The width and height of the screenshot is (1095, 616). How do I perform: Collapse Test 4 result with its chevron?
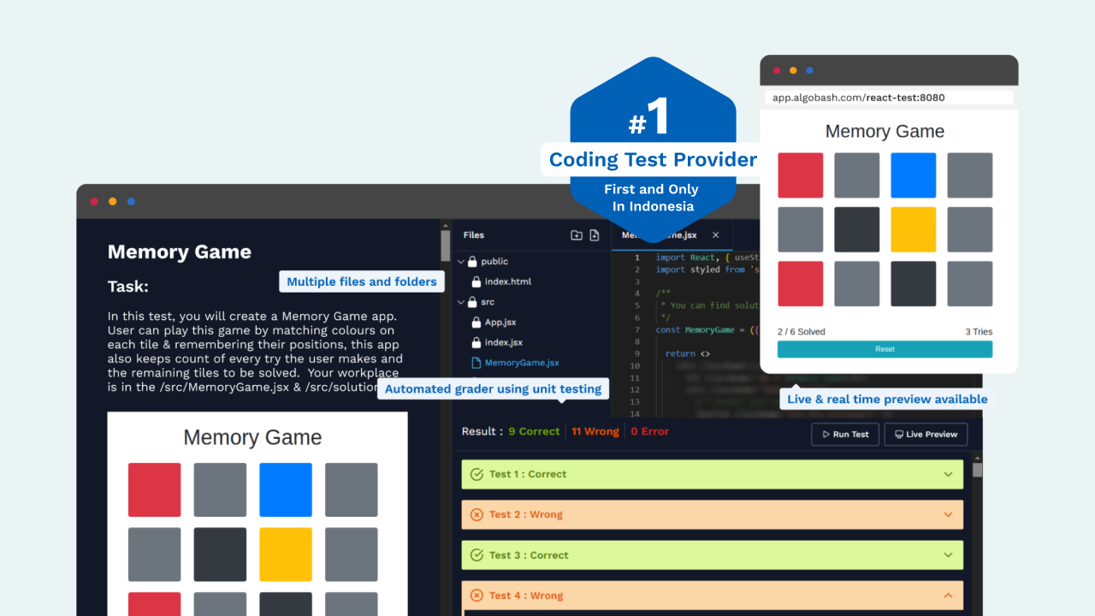(x=948, y=595)
